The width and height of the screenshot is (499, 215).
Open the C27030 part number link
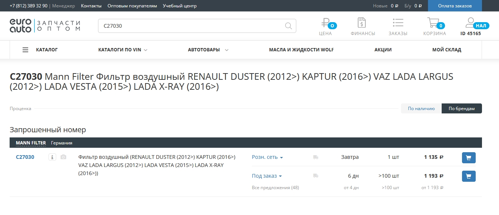pos(25,157)
